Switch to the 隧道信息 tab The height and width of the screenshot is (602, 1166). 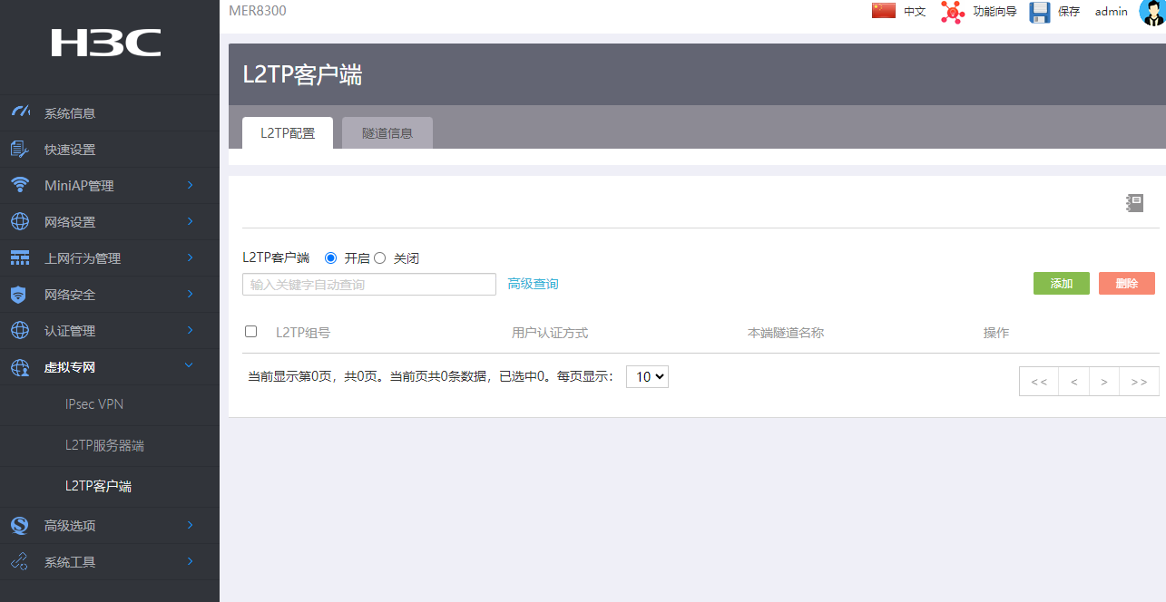pos(387,132)
